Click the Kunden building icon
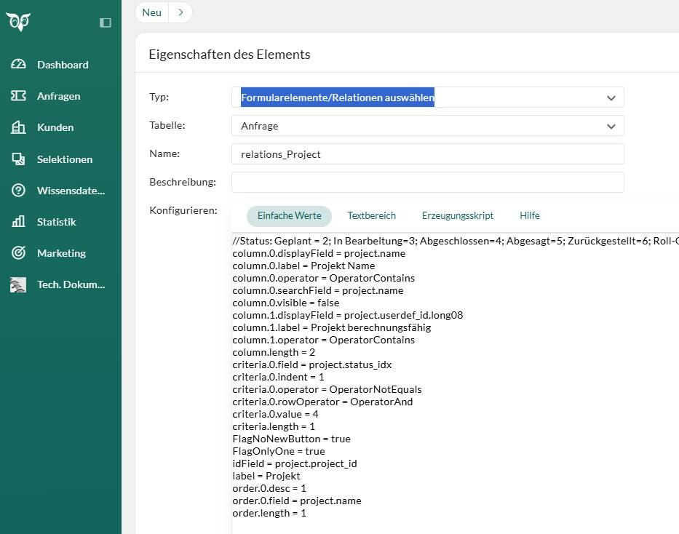This screenshot has width=679, height=534. click(18, 127)
